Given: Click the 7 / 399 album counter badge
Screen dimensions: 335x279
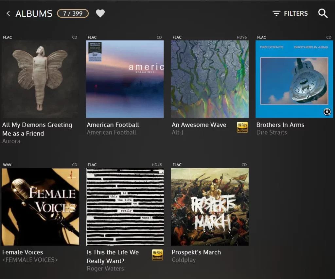Looking at the screenshot, I should (x=73, y=13).
